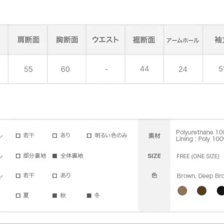Check the 若干 box above 部分裏地

tap(18, 136)
